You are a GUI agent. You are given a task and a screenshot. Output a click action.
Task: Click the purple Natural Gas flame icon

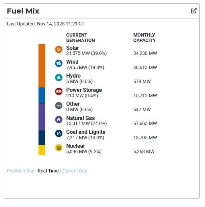click(59, 120)
